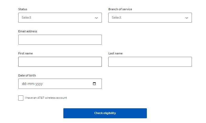This screenshot has height=123, width=206.
Task: Open the date picker calendar icon
Action: point(94,84)
